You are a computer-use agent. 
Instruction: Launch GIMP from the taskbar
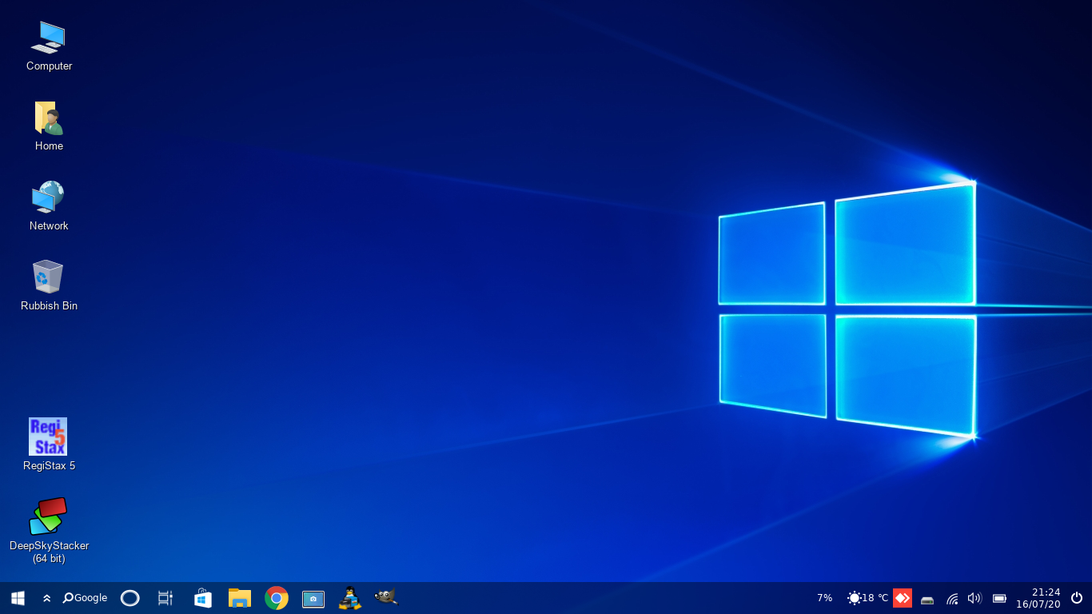(x=385, y=597)
